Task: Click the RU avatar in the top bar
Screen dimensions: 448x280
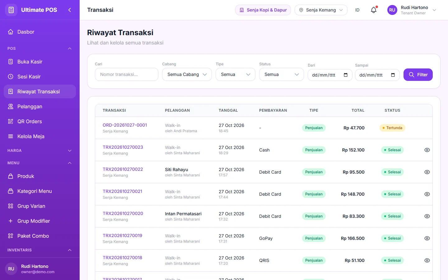Action: coord(392,10)
